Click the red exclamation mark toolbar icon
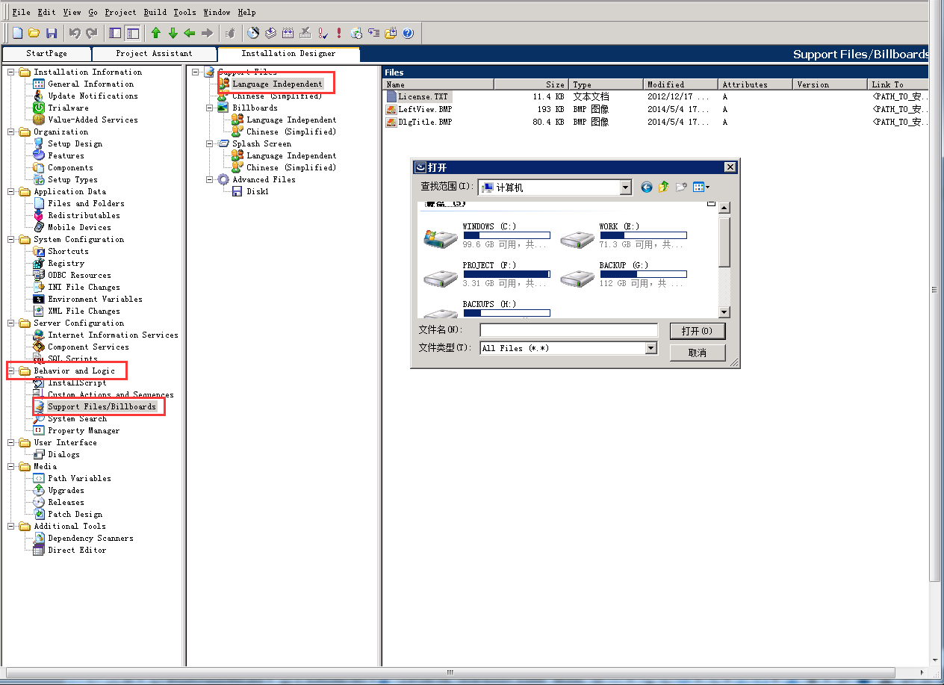The width and height of the screenshot is (944, 685). coord(339,33)
